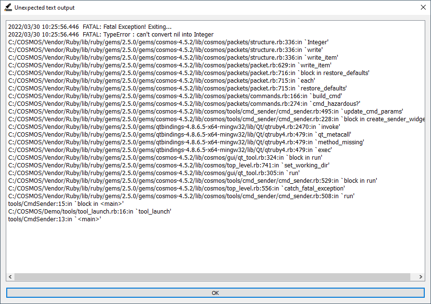
Task: Click the structure.rb:336 `write_item' trace line
Action: (x=173, y=57)
